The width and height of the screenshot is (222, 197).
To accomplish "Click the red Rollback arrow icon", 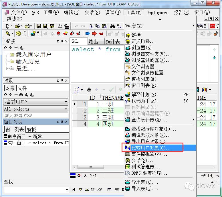I will point(94,34).
